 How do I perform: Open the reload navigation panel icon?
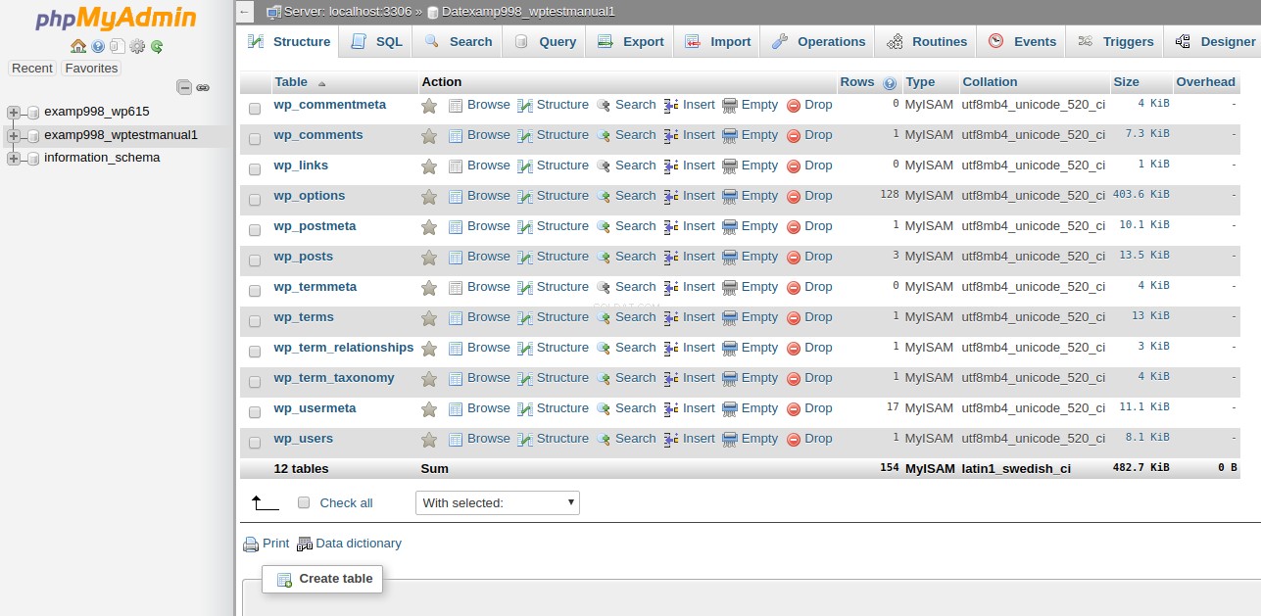[x=157, y=46]
